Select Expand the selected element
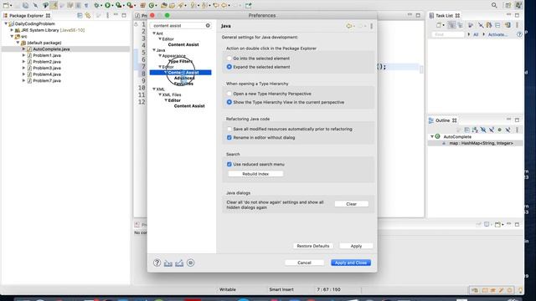This screenshot has height=301, width=536. (229, 67)
